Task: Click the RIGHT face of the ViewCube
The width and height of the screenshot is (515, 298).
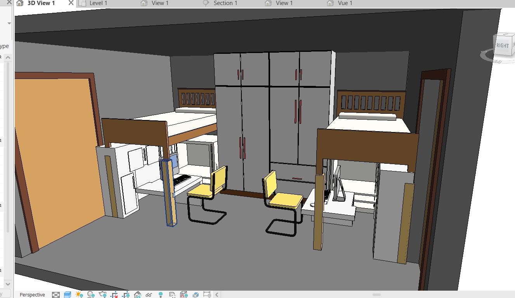Action: click(x=502, y=46)
